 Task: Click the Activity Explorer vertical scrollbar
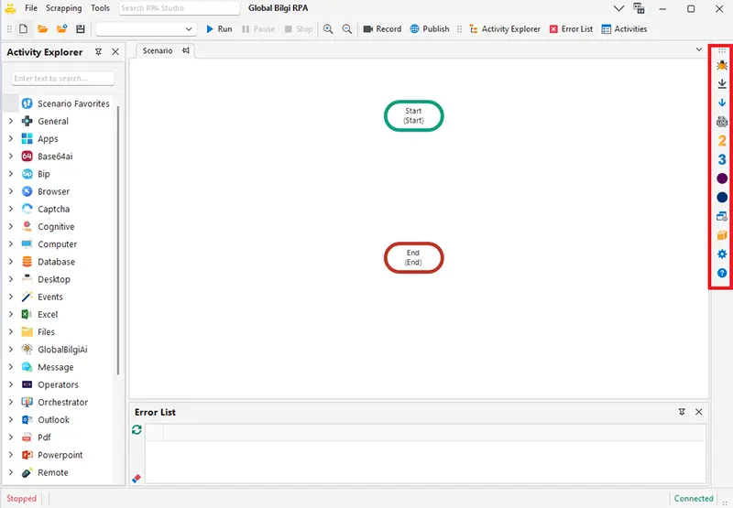point(118,241)
